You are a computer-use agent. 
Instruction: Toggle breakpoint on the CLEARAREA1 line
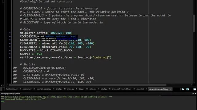10,43
